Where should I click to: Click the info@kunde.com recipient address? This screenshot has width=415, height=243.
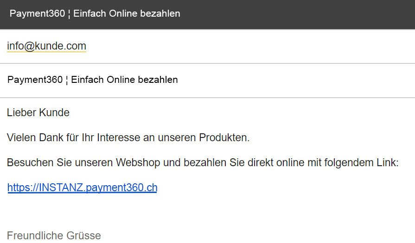tap(46, 46)
